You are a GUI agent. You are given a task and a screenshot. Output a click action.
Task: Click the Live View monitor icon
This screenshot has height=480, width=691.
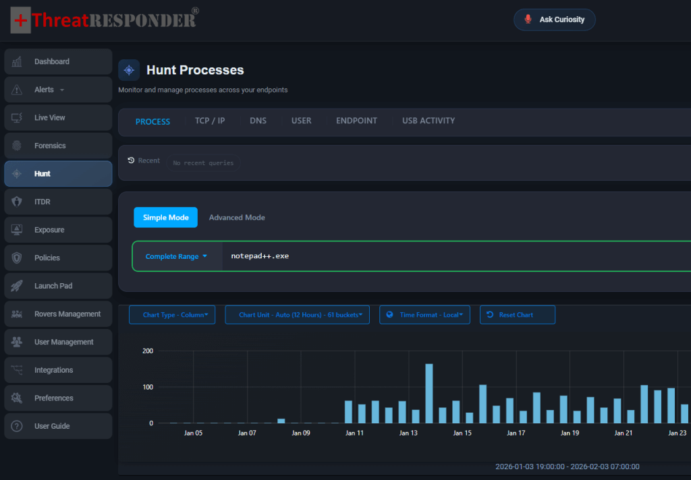click(17, 118)
